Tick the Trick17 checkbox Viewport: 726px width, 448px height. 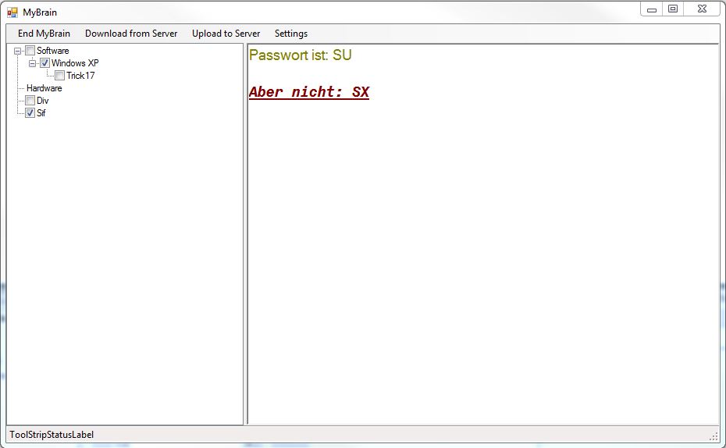click(x=60, y=76)
